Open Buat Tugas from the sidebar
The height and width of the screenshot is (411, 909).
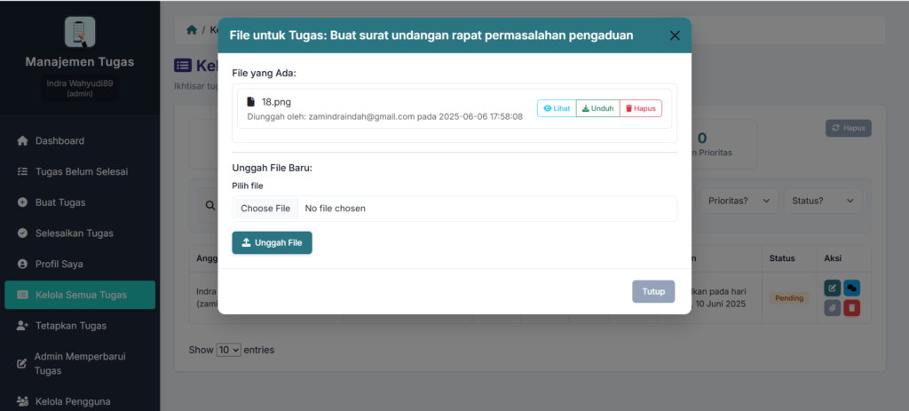(59, 202)
